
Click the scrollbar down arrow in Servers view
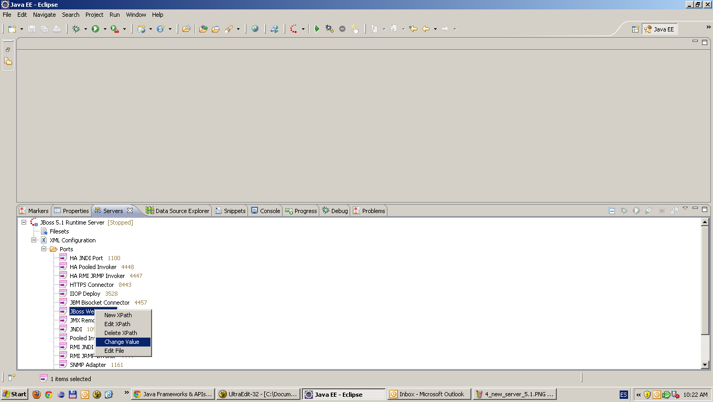pyautogui.click(x=705, y=365)
